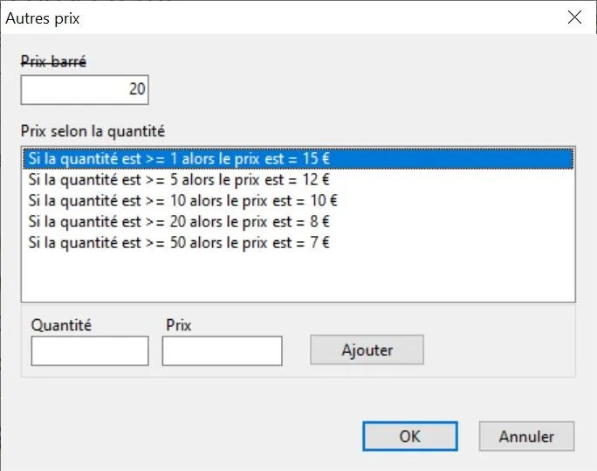Image resolution: width=597 pixels, height=471 pixels.
Task: Select the quantity >= 5 price rule
Action: point(179,179)
